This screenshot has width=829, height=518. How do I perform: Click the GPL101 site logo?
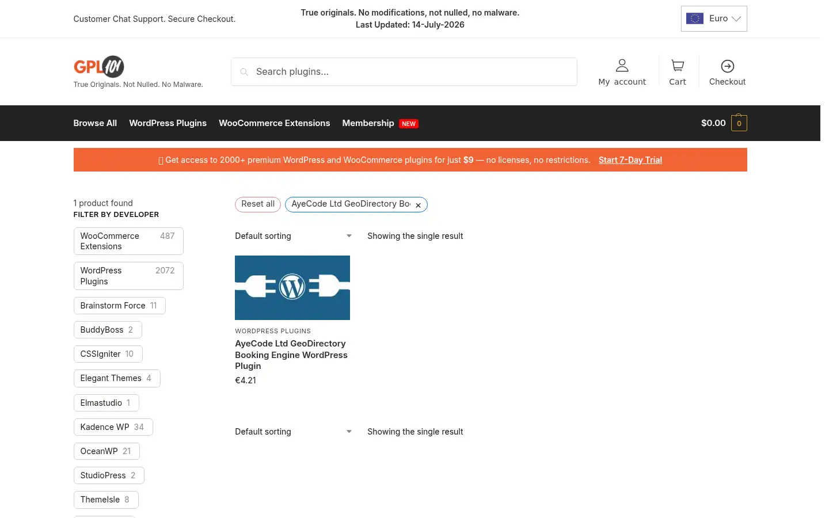(99, 67)
